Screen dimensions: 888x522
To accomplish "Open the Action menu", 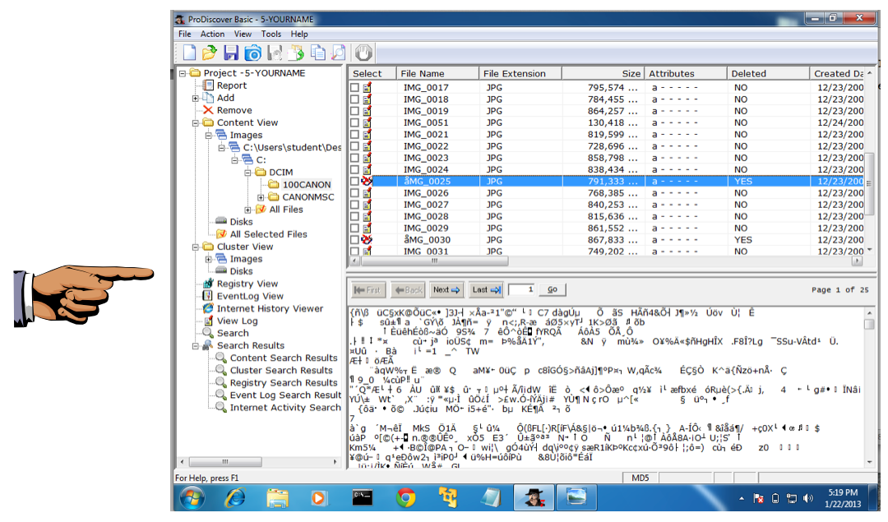I will 212,35.
